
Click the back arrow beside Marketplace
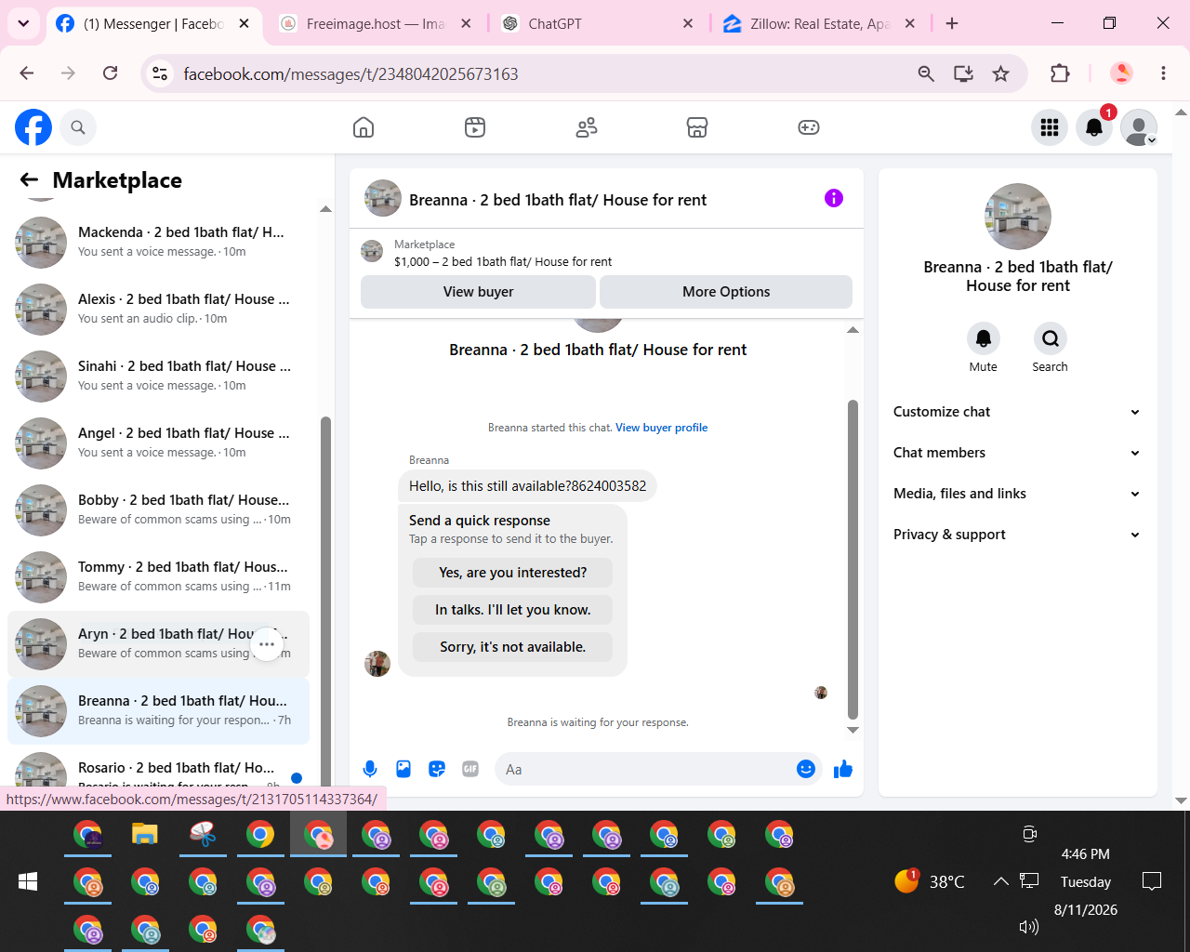(30, 180)
